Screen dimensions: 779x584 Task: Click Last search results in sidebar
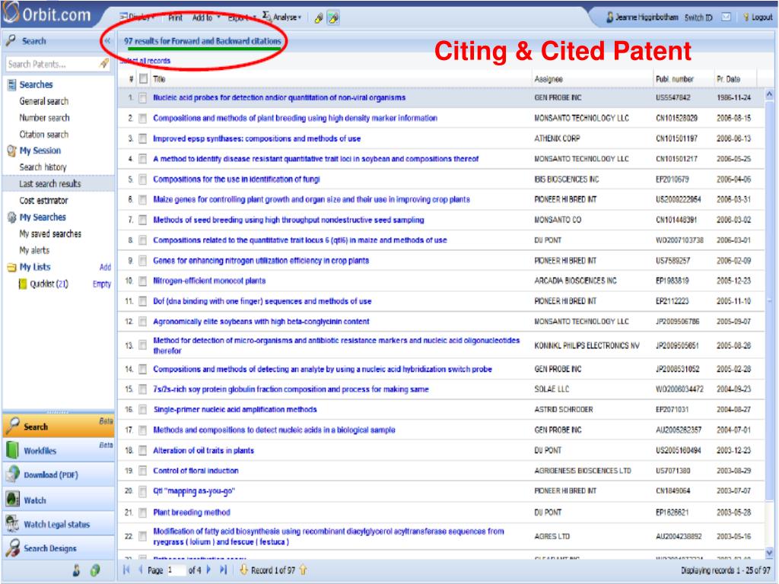click(x=49, y=184)
